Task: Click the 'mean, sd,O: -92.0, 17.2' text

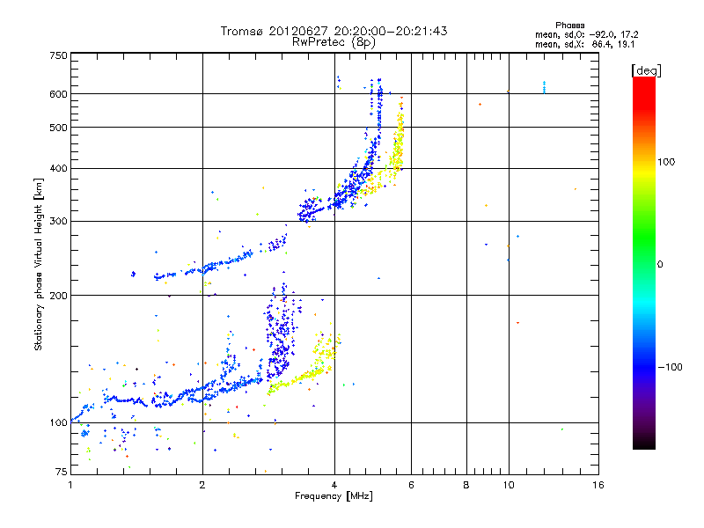Action: point(586,34)
